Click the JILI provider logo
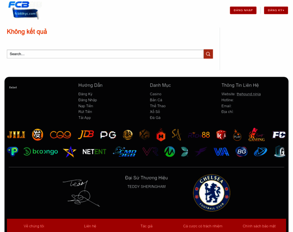The height and width of the screenshot is (232, 293). [16, 135]
